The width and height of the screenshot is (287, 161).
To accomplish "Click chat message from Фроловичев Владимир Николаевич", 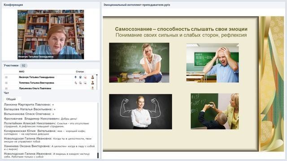I will (40, 119).
